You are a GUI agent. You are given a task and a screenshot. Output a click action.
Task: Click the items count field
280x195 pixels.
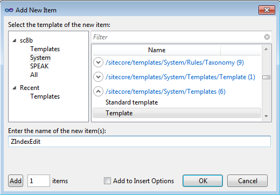point(39,181)
